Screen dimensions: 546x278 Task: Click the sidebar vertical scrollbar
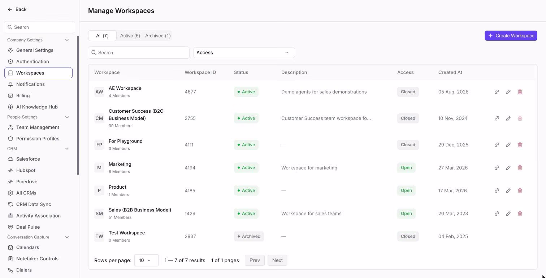coord(78,106)
